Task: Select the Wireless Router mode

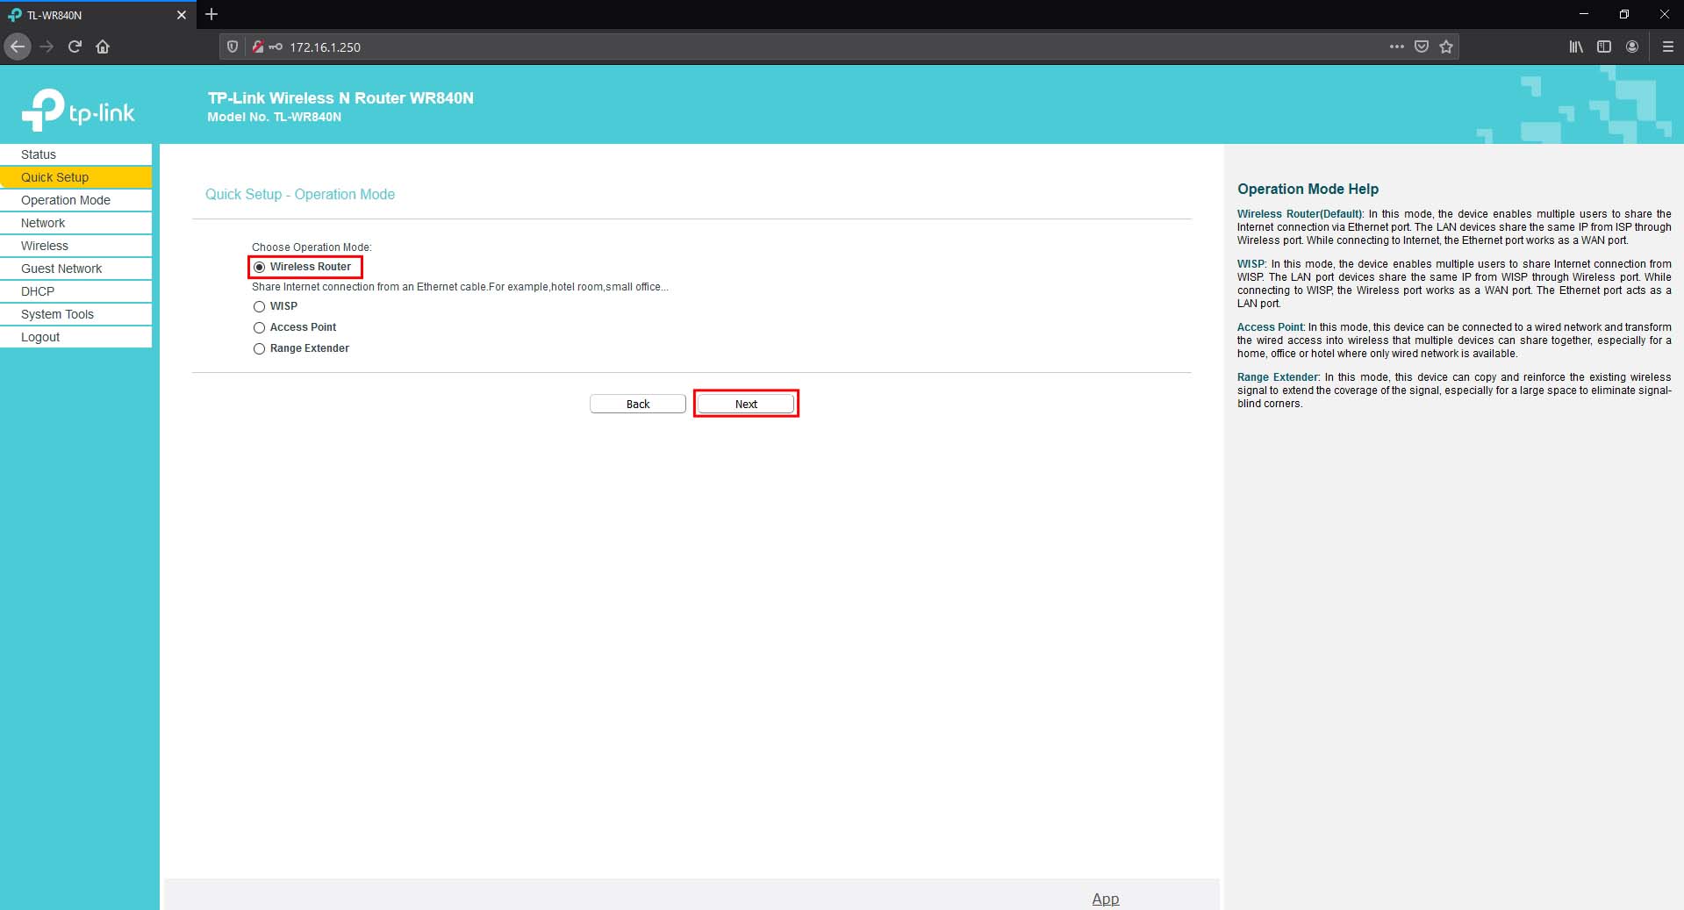Action: 259,267
